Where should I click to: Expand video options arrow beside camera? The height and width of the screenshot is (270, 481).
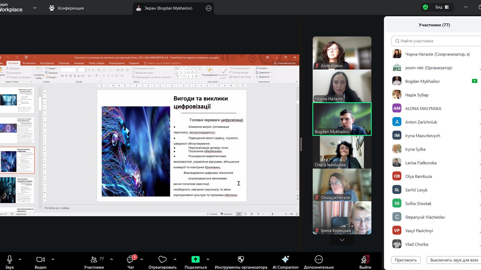pyautogui.click(x=53, y=259)
